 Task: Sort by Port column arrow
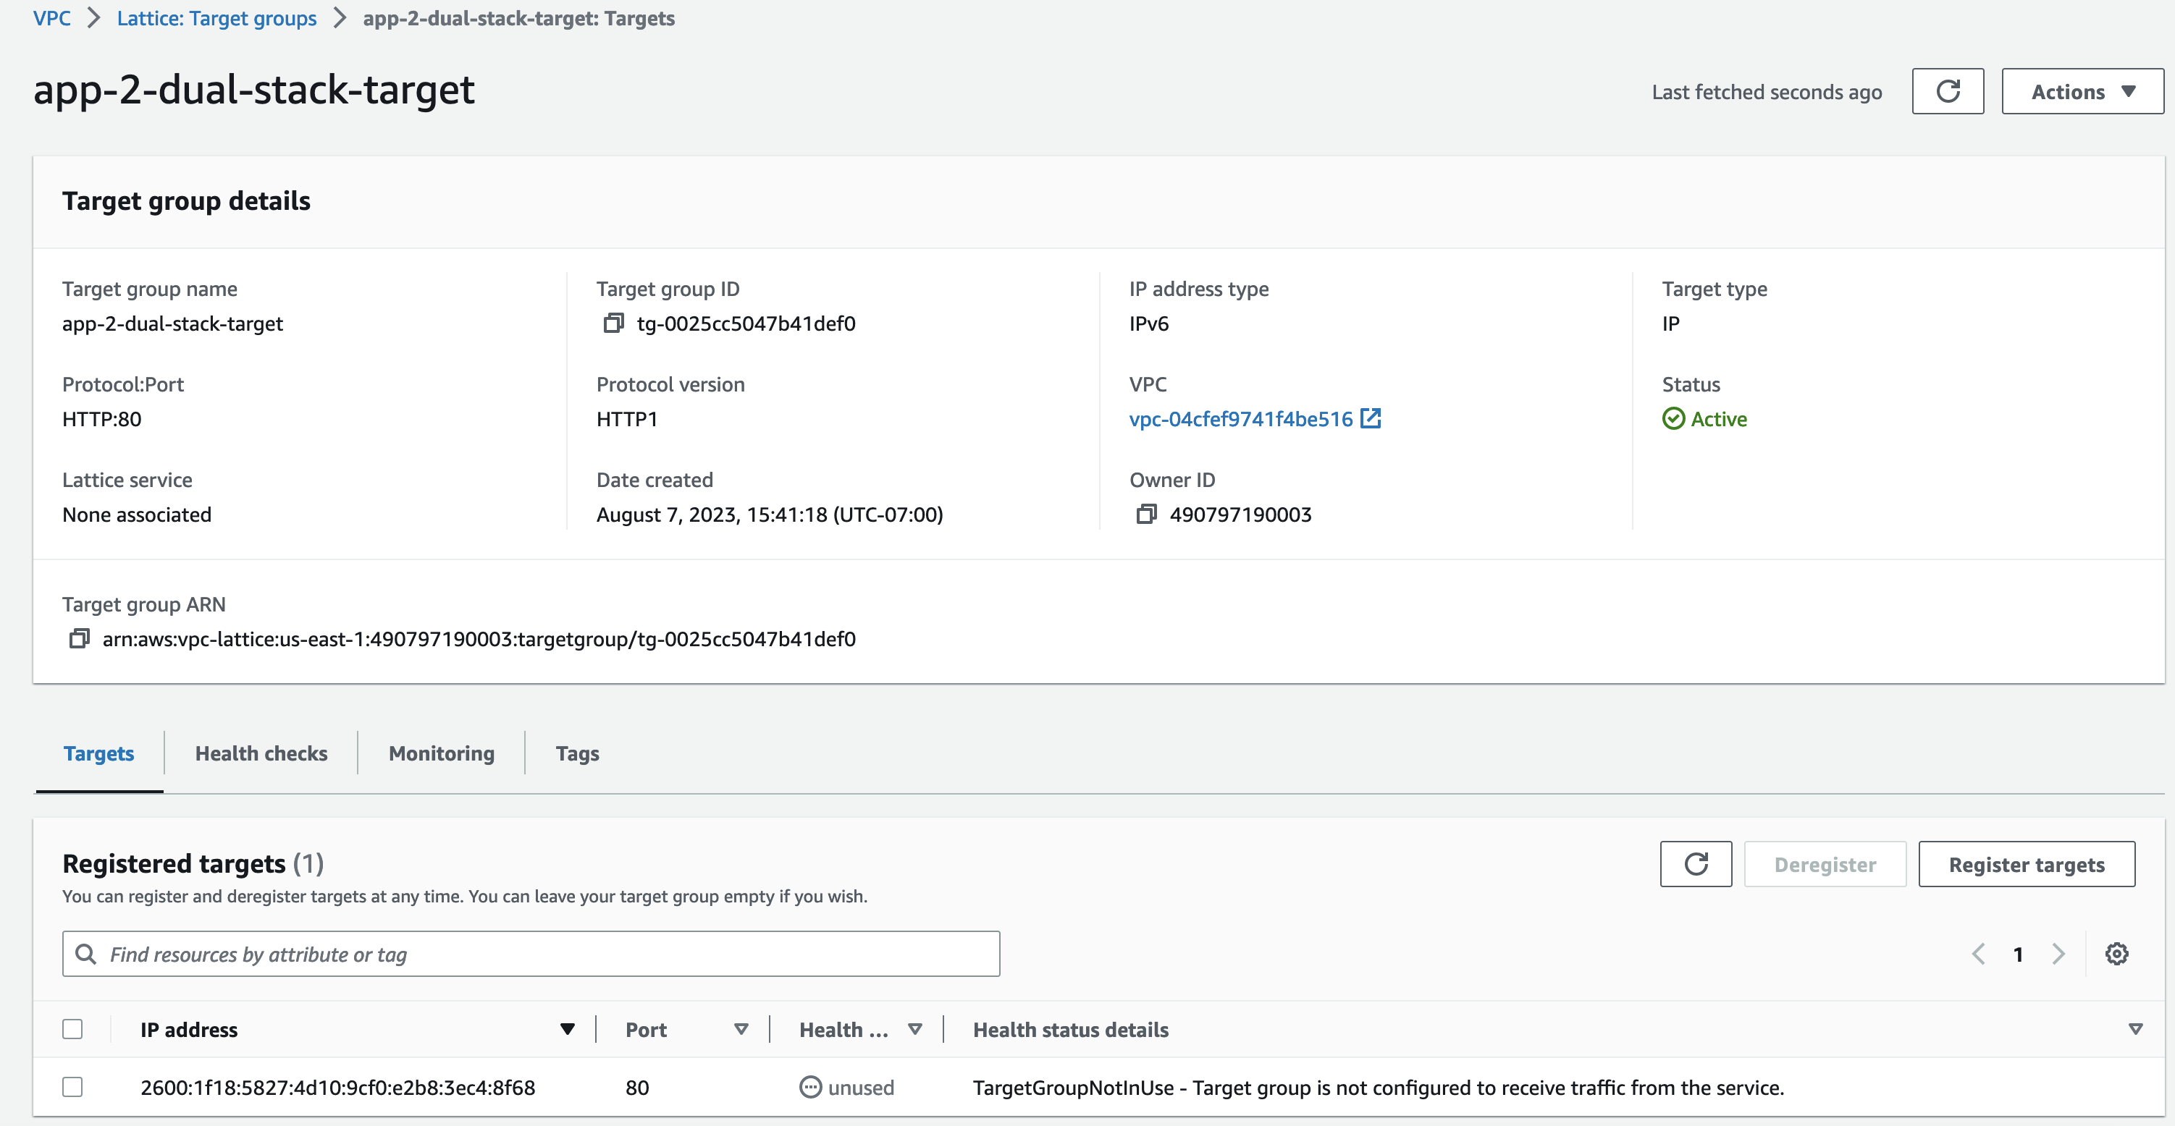point(741,1029)
